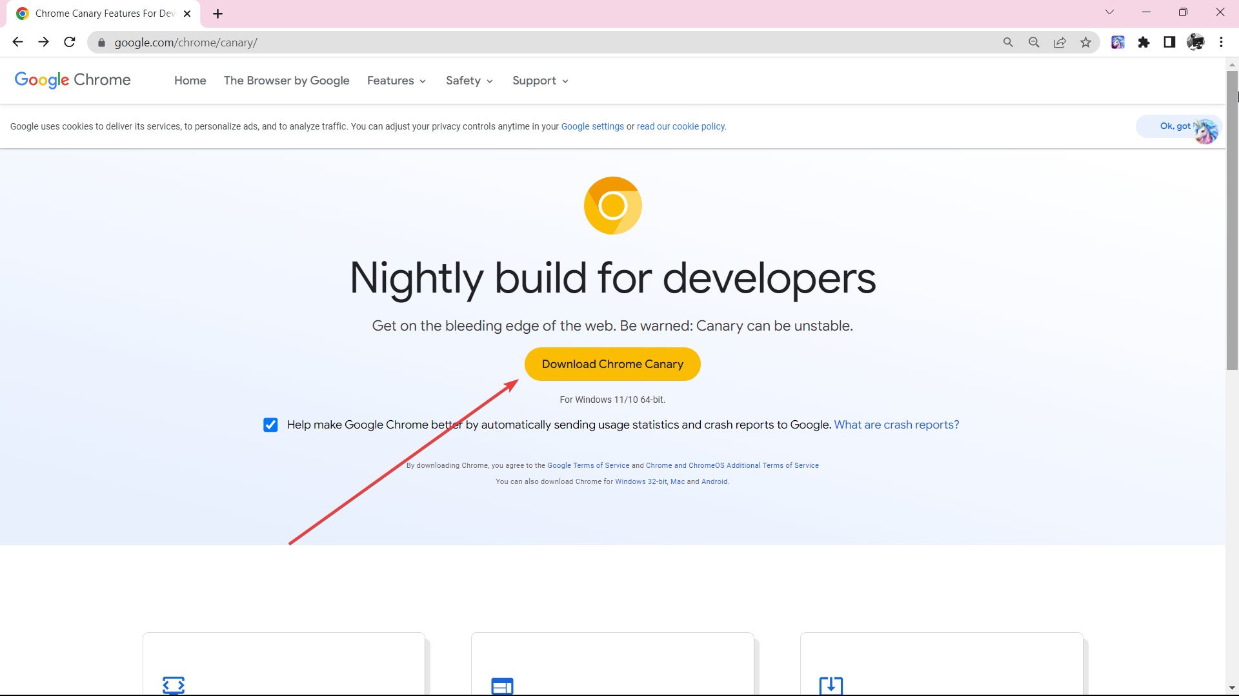The image size is (1239, 696).
Task: Open The Browser by Google page
Action: click(x=287, y=81)
